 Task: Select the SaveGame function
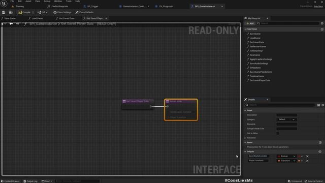(255, 34)
